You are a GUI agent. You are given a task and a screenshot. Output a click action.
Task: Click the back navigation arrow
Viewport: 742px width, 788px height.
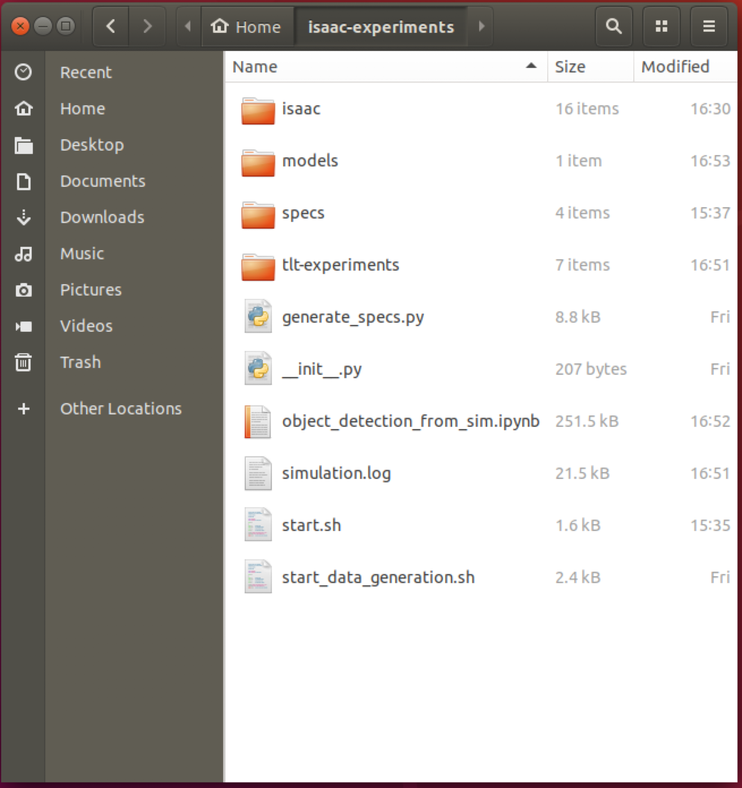coord(111,26)
